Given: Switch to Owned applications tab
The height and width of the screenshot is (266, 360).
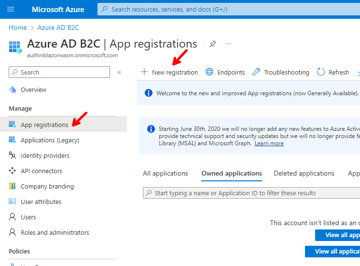Looking at the screenshot, I should tap(232, 174).
